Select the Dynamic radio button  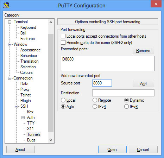(x=126, y=100)
